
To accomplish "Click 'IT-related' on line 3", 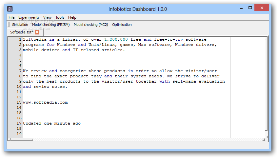I will (x=86, y=50).
